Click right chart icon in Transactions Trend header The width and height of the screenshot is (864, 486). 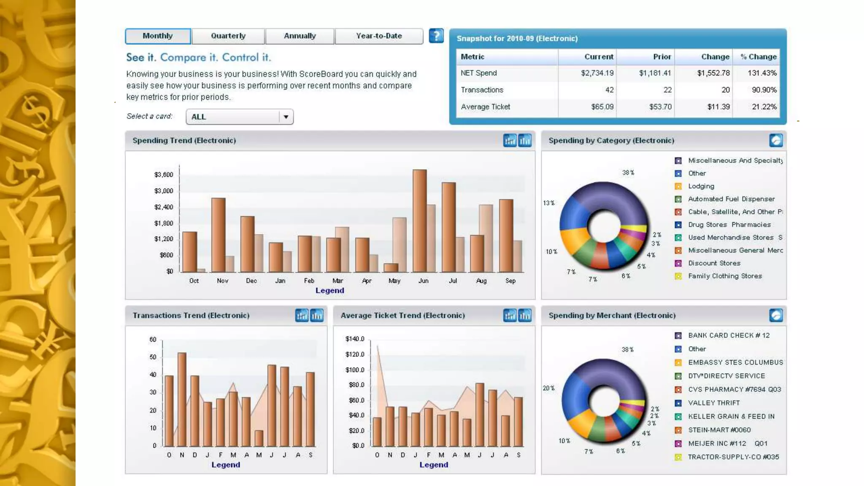pos(317,315)
